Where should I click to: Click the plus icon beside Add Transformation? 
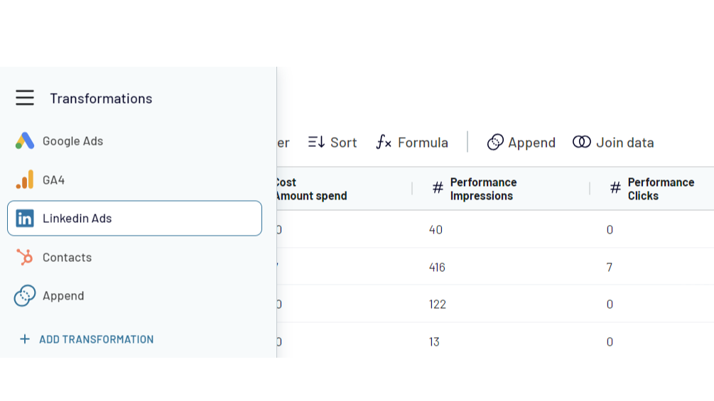point(25,339)
